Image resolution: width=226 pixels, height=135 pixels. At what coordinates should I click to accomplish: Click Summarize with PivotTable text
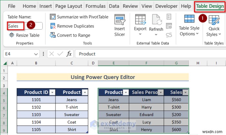83,17
